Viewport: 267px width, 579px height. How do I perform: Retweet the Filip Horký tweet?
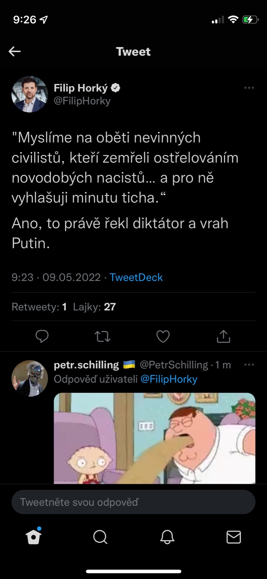pos(102,336)
